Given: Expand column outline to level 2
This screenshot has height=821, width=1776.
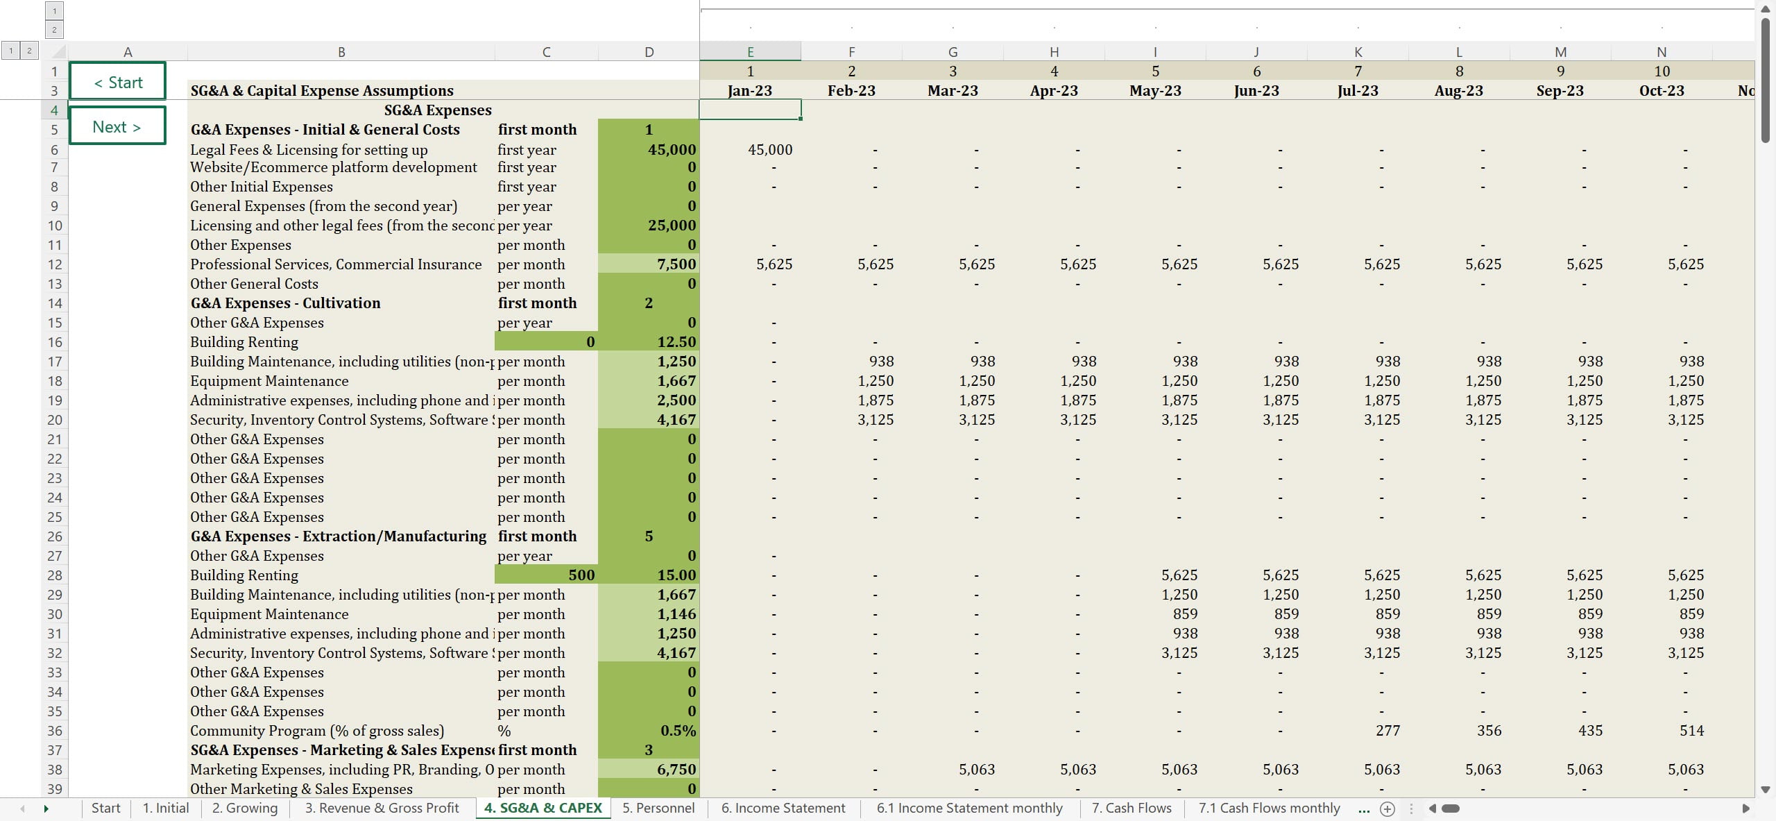Looking at the screenshot, I should [54, 30].
